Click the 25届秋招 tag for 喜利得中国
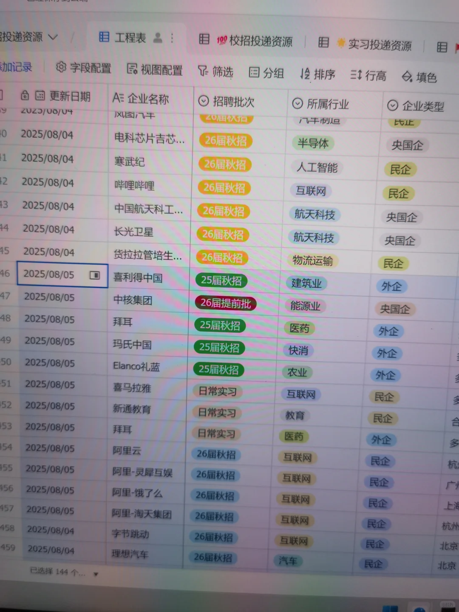Image resolution: width=459 pixels, height=612 pixels. pyautogui.click(x=221, y=280)
